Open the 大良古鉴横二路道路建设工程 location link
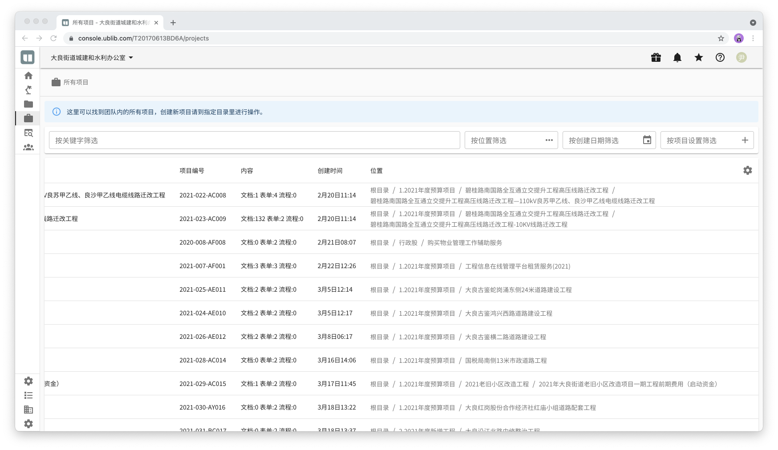Screen dimensions: 778x450 coord(505,337)
